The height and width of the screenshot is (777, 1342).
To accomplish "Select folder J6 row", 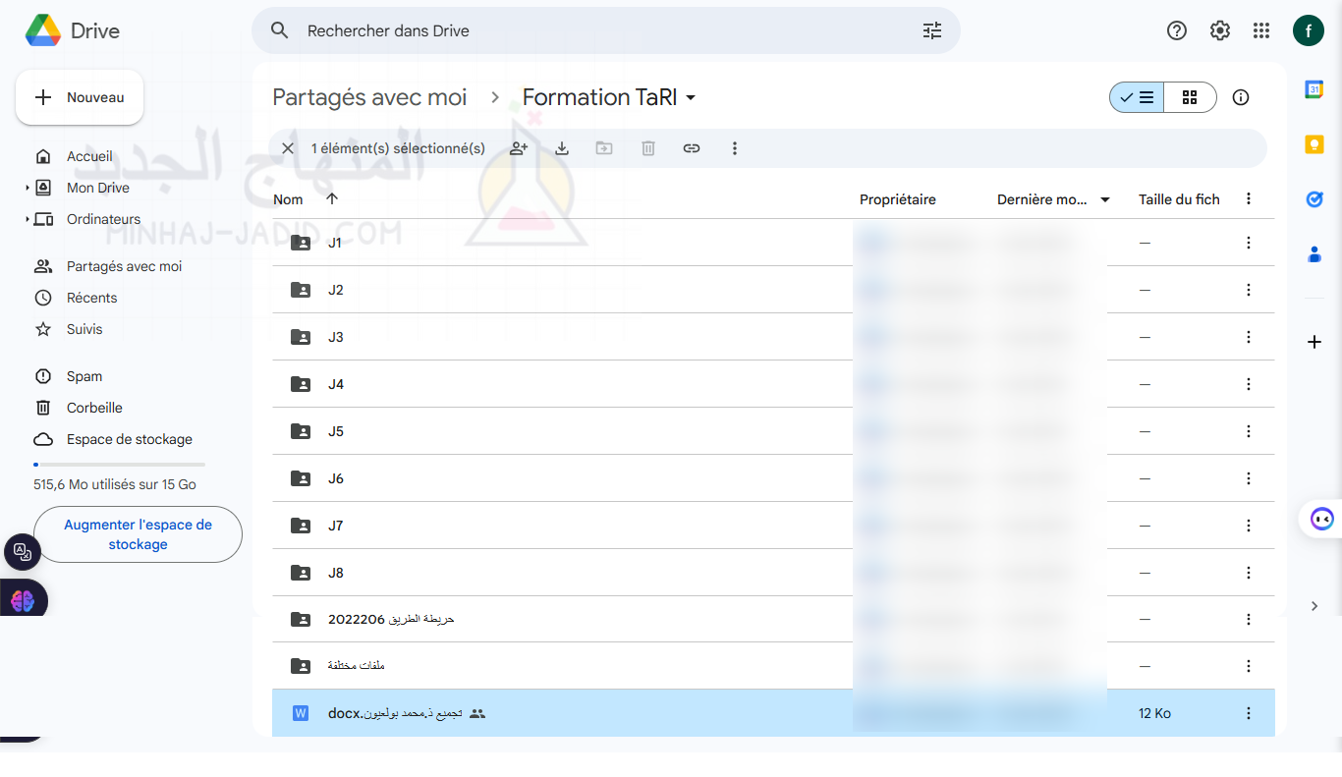I will point(773,478).
